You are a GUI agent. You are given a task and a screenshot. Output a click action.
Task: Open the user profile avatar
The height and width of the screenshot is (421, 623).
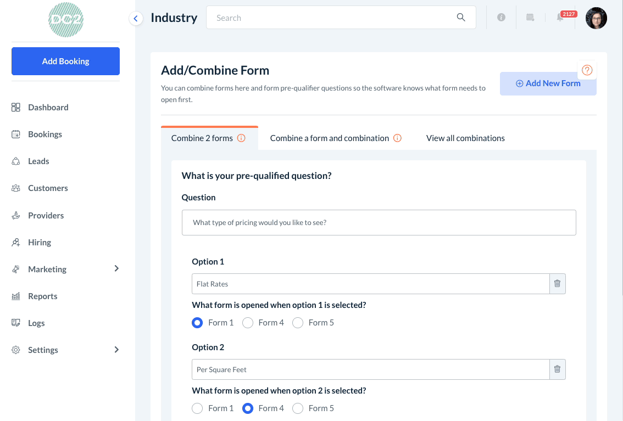pos(596,18)
